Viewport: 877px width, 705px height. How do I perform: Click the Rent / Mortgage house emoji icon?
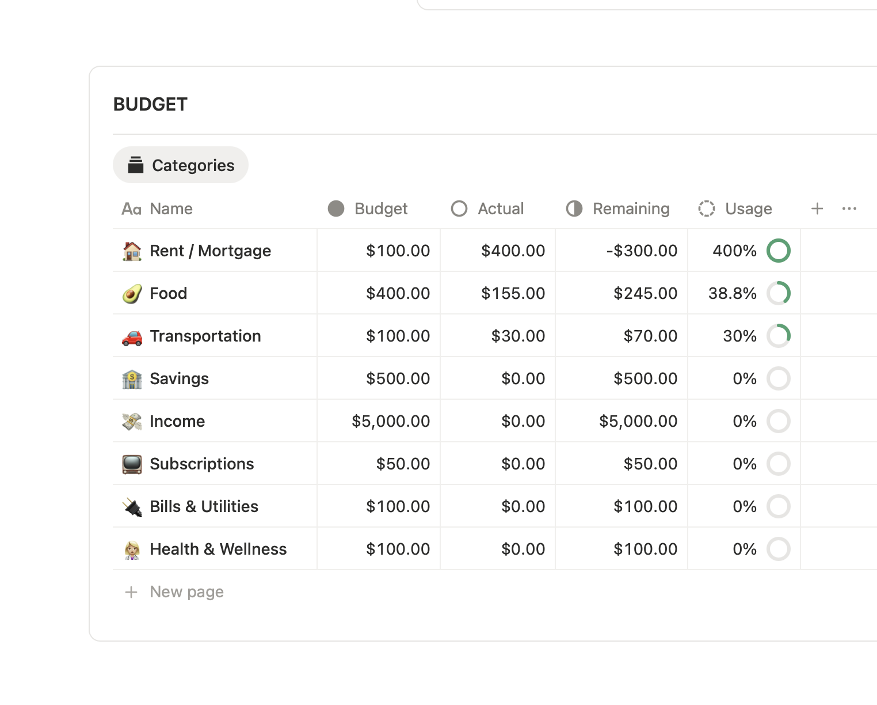tap(132, 251)
